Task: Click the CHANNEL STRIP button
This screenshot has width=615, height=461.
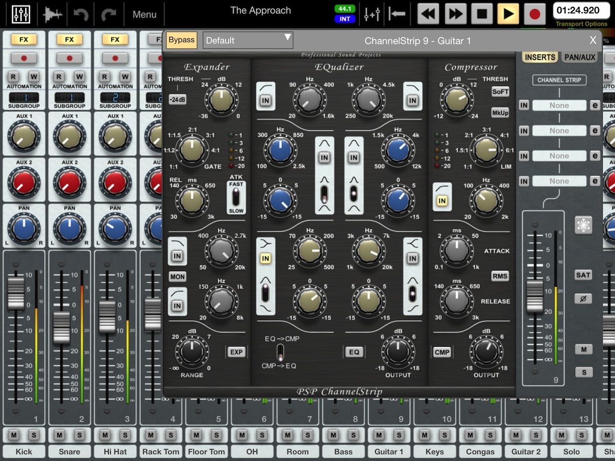Action: point(559,80)
